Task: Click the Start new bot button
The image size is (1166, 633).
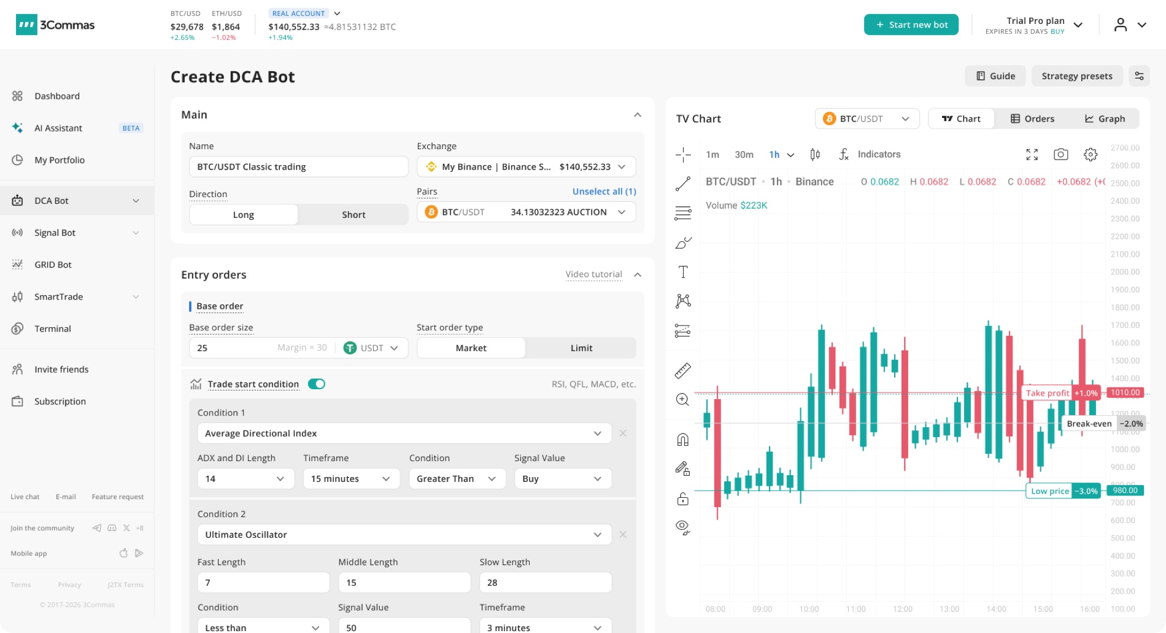Action: [911, 25]
